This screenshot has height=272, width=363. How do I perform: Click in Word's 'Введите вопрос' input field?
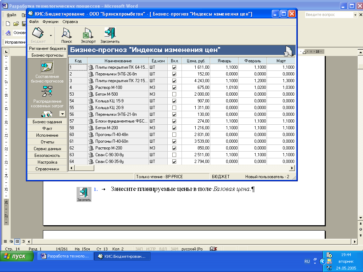click(329, 15)
